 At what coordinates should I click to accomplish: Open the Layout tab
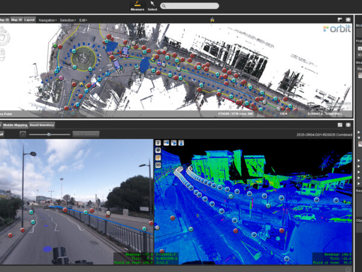tap(30, 20)
